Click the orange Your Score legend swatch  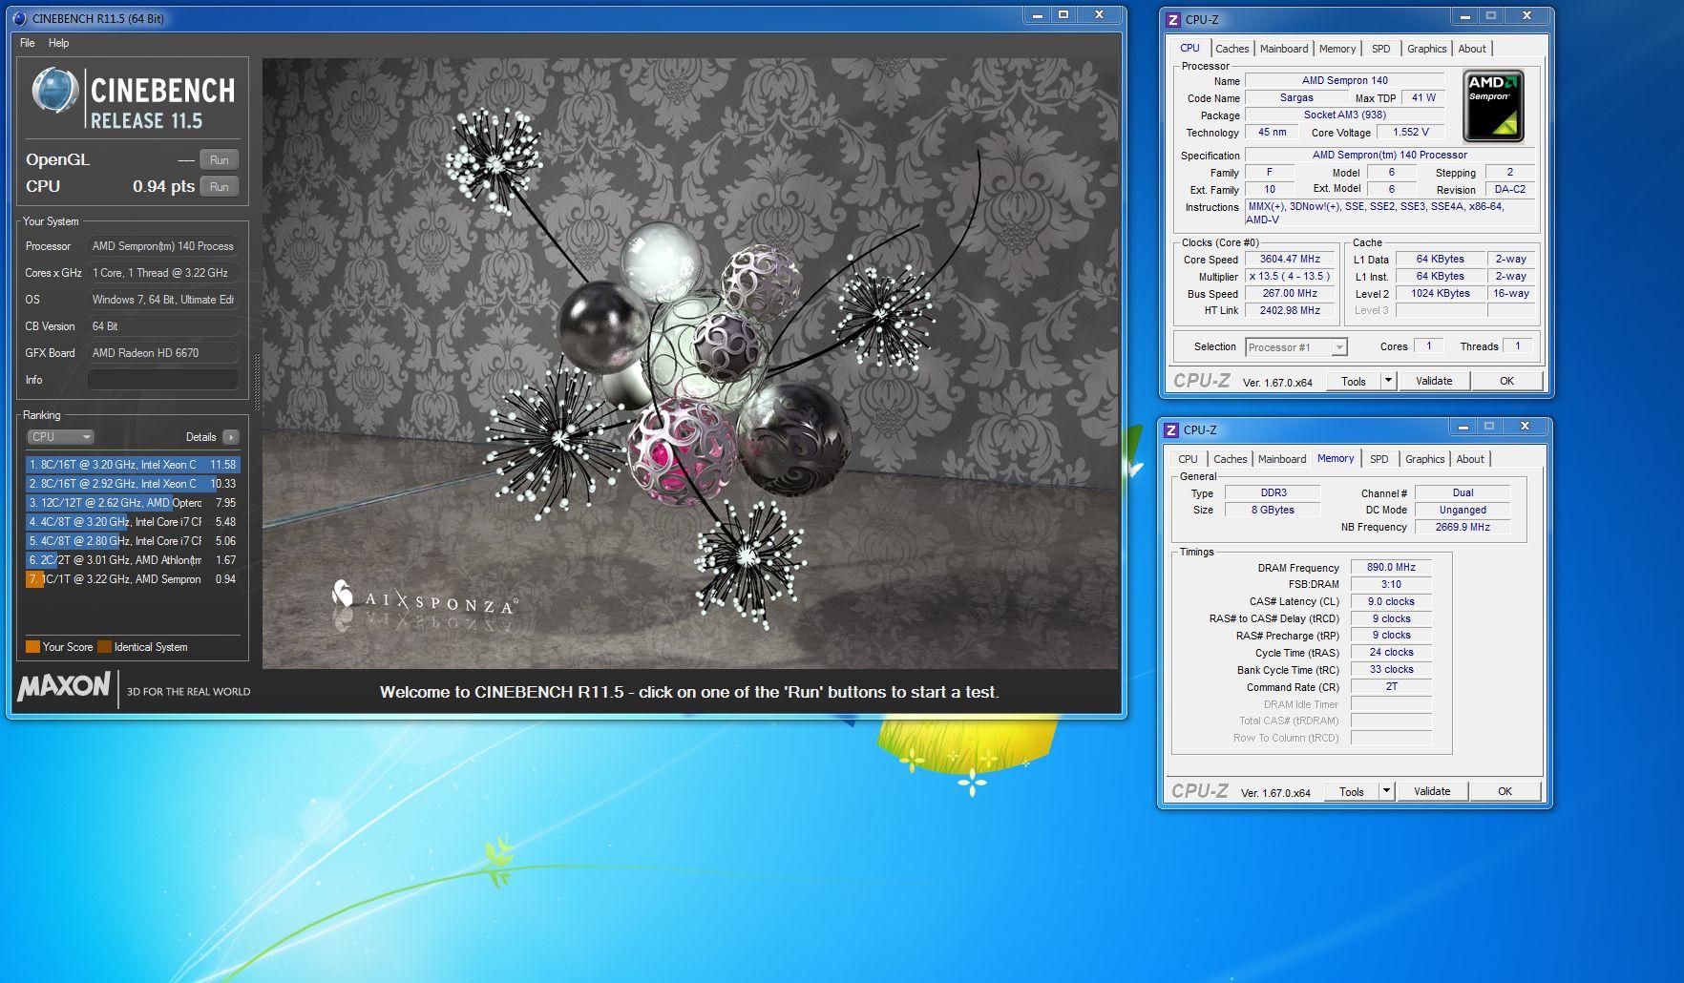(32, 647)
